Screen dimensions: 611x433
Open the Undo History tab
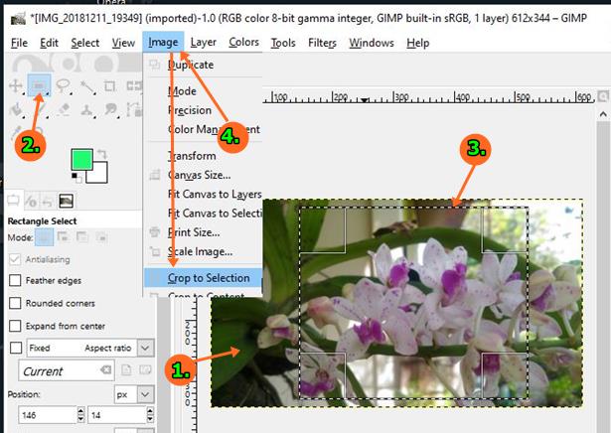point(47,202)
